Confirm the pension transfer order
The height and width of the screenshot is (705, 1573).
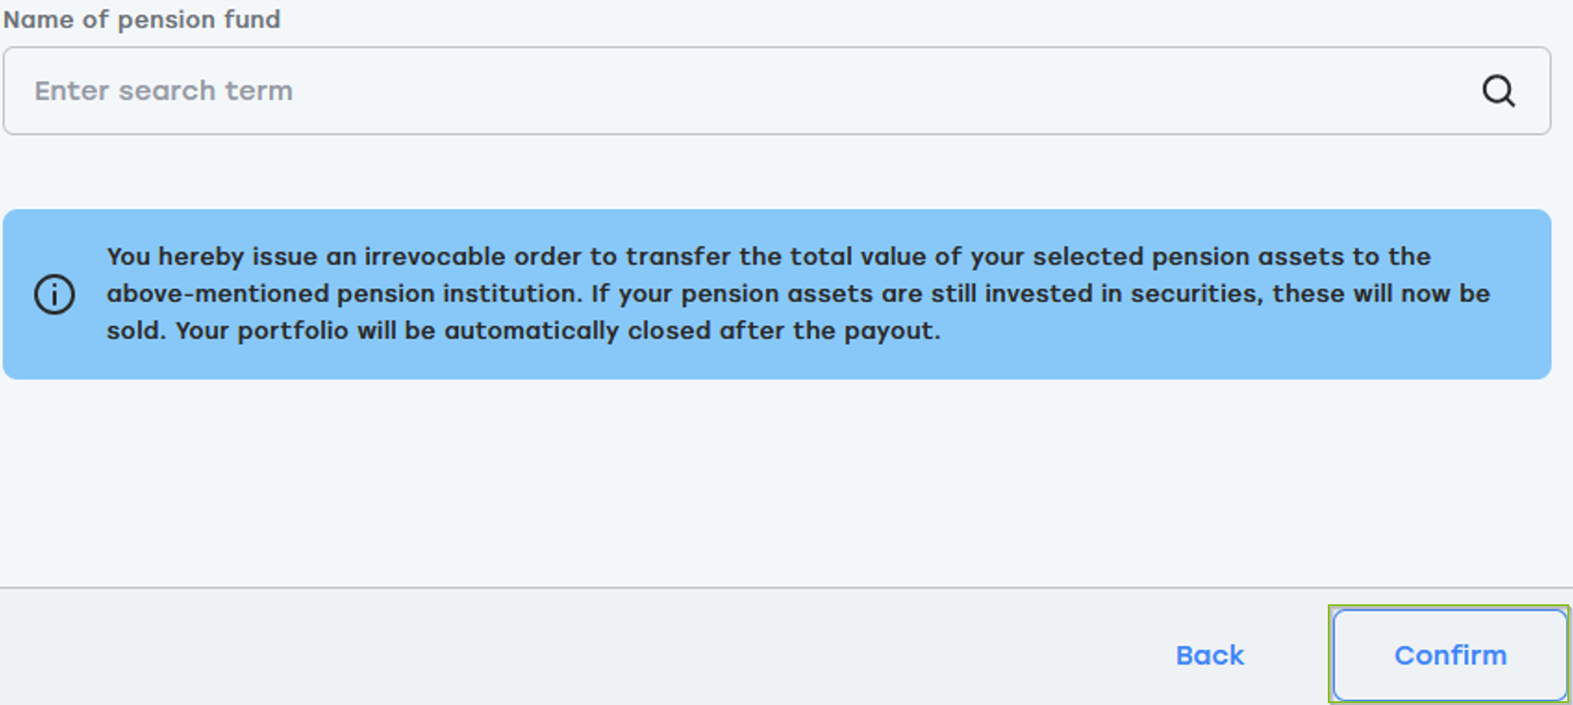(x=1449, y=655)
